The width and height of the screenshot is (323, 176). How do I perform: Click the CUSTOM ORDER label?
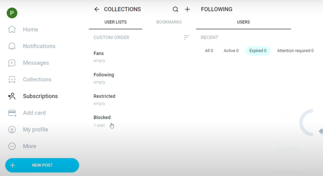[111, 37]
